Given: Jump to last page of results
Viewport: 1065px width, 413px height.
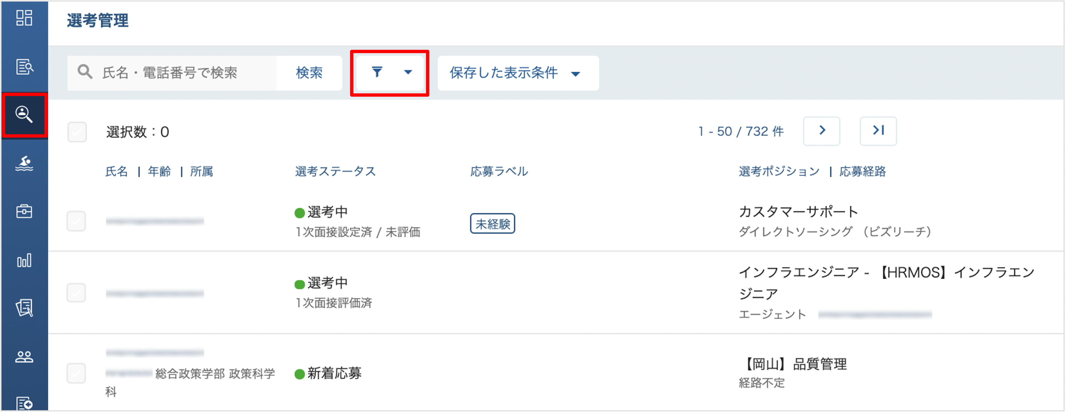Looking at the screenshot, I should [x=878, y=131].
